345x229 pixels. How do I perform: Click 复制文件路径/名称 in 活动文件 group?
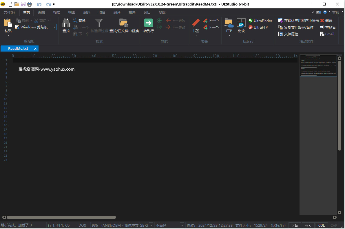(296, 27)
